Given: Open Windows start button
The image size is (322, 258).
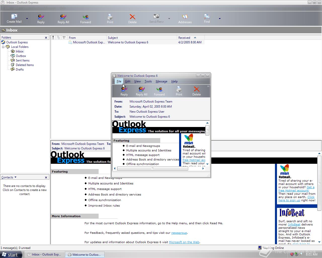Looking at the screenshot, I should point(10,255).
